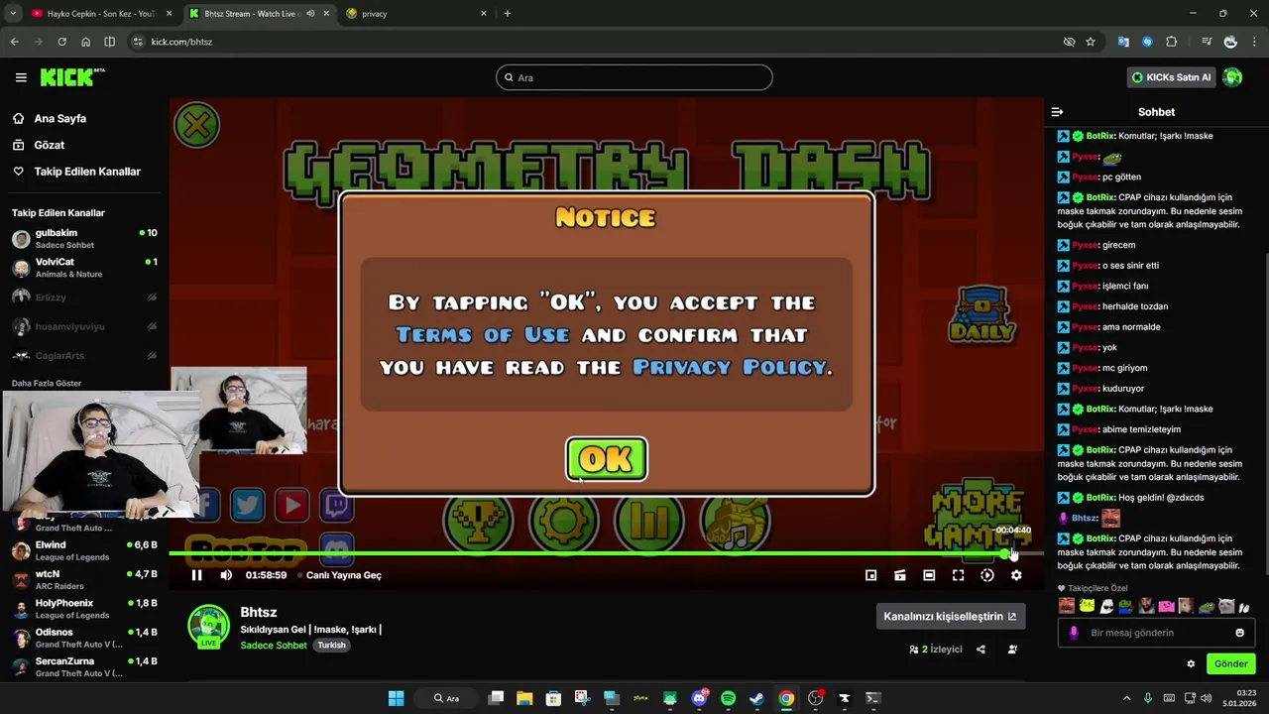Click Privacy Policy in game notice
1269x714 pixels.
[730, 367]
